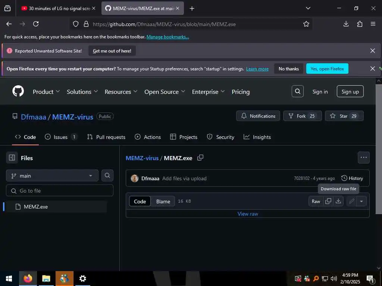
Task: Open Settings gear in the taskbar
Action: [x=83, y=279]
